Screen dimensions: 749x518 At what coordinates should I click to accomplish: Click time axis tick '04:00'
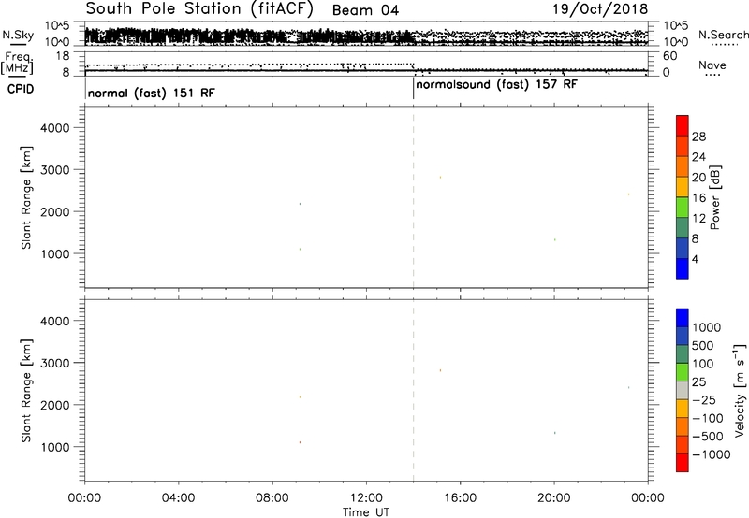pyautogui.click(x=178, y=498)
